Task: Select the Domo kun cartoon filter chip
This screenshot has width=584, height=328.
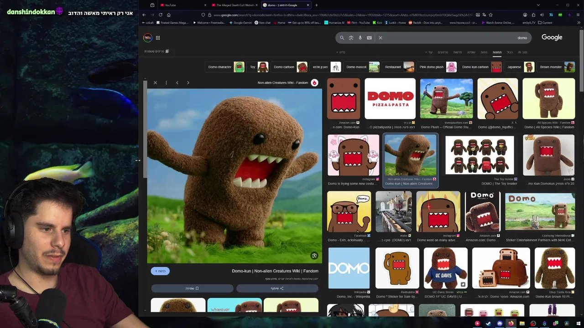Action: tap(481, 67)
